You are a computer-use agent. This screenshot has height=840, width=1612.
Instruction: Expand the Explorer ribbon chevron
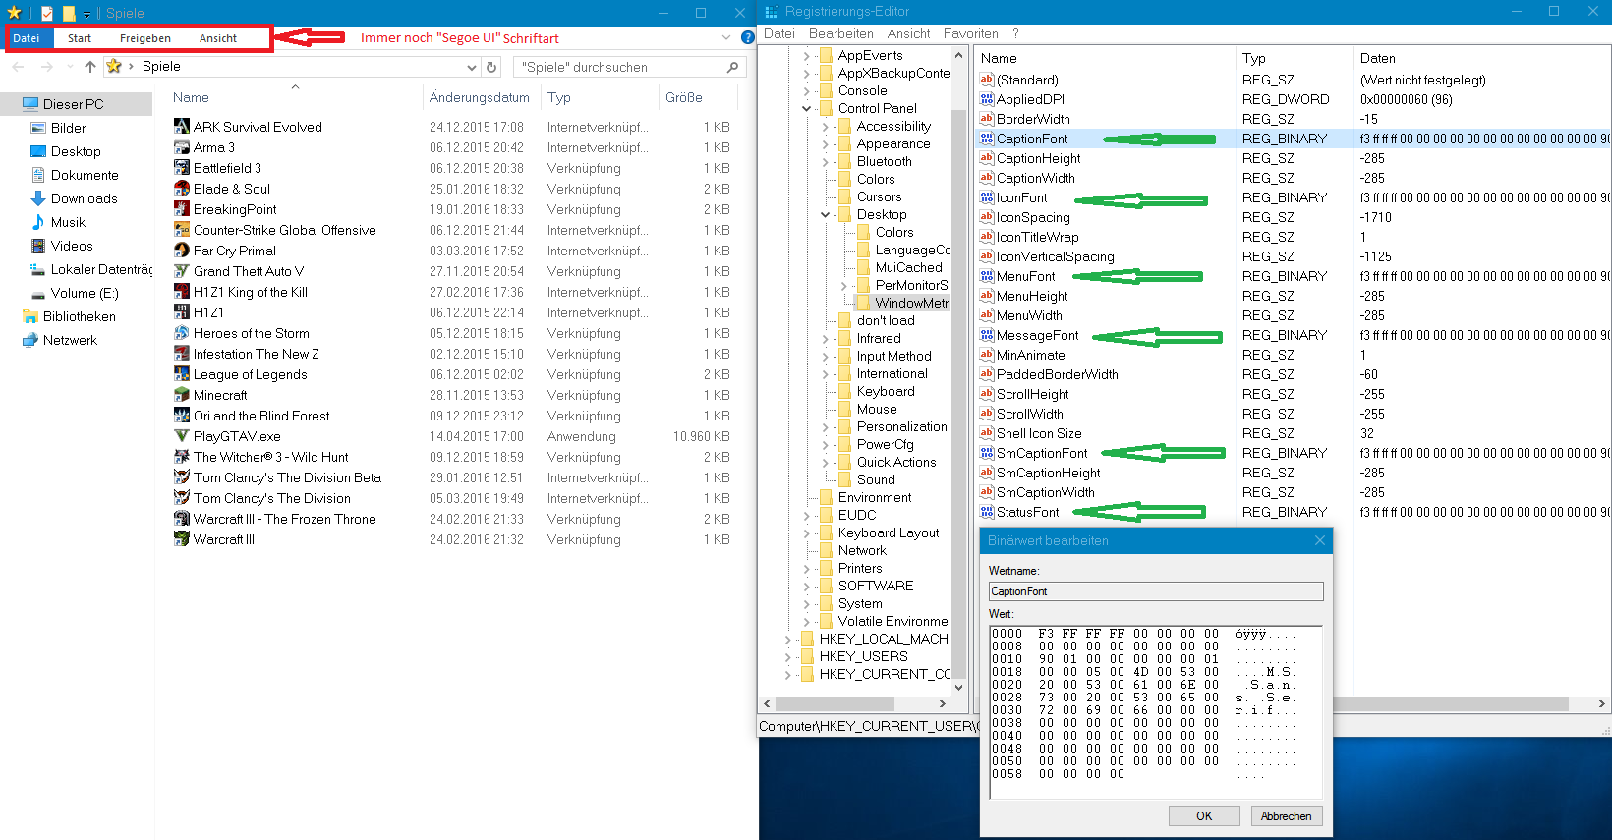[726, 37]
